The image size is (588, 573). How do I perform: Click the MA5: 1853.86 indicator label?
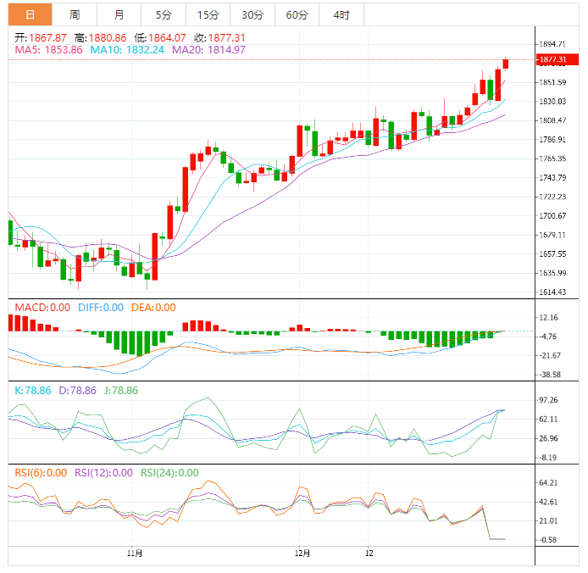(x=48, y=50)
